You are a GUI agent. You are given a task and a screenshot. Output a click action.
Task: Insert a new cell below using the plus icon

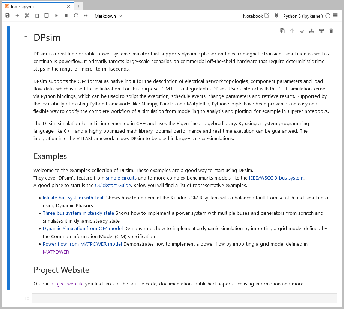click(x=17, y=16)
